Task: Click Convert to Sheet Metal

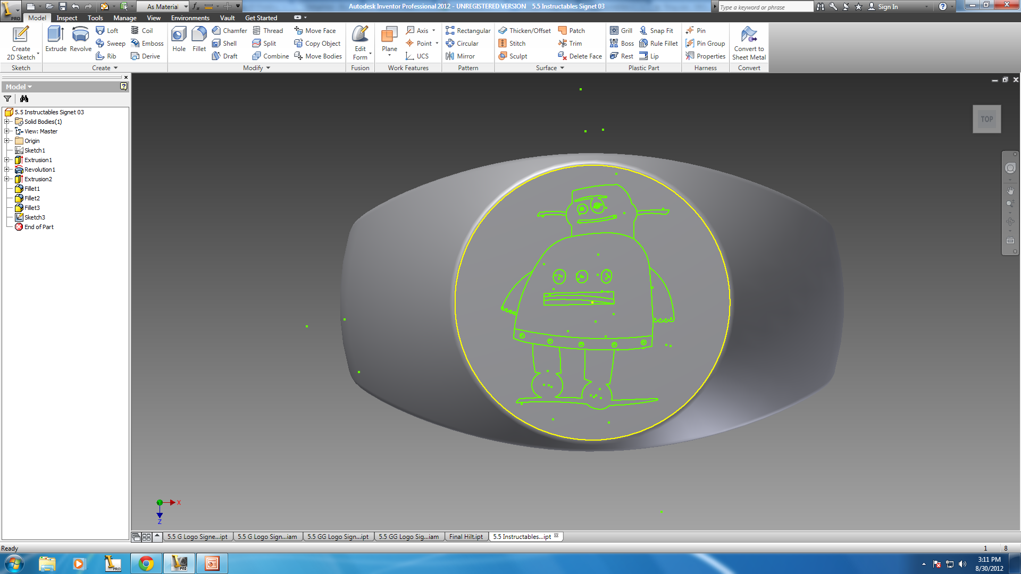Action: point(749,43)
